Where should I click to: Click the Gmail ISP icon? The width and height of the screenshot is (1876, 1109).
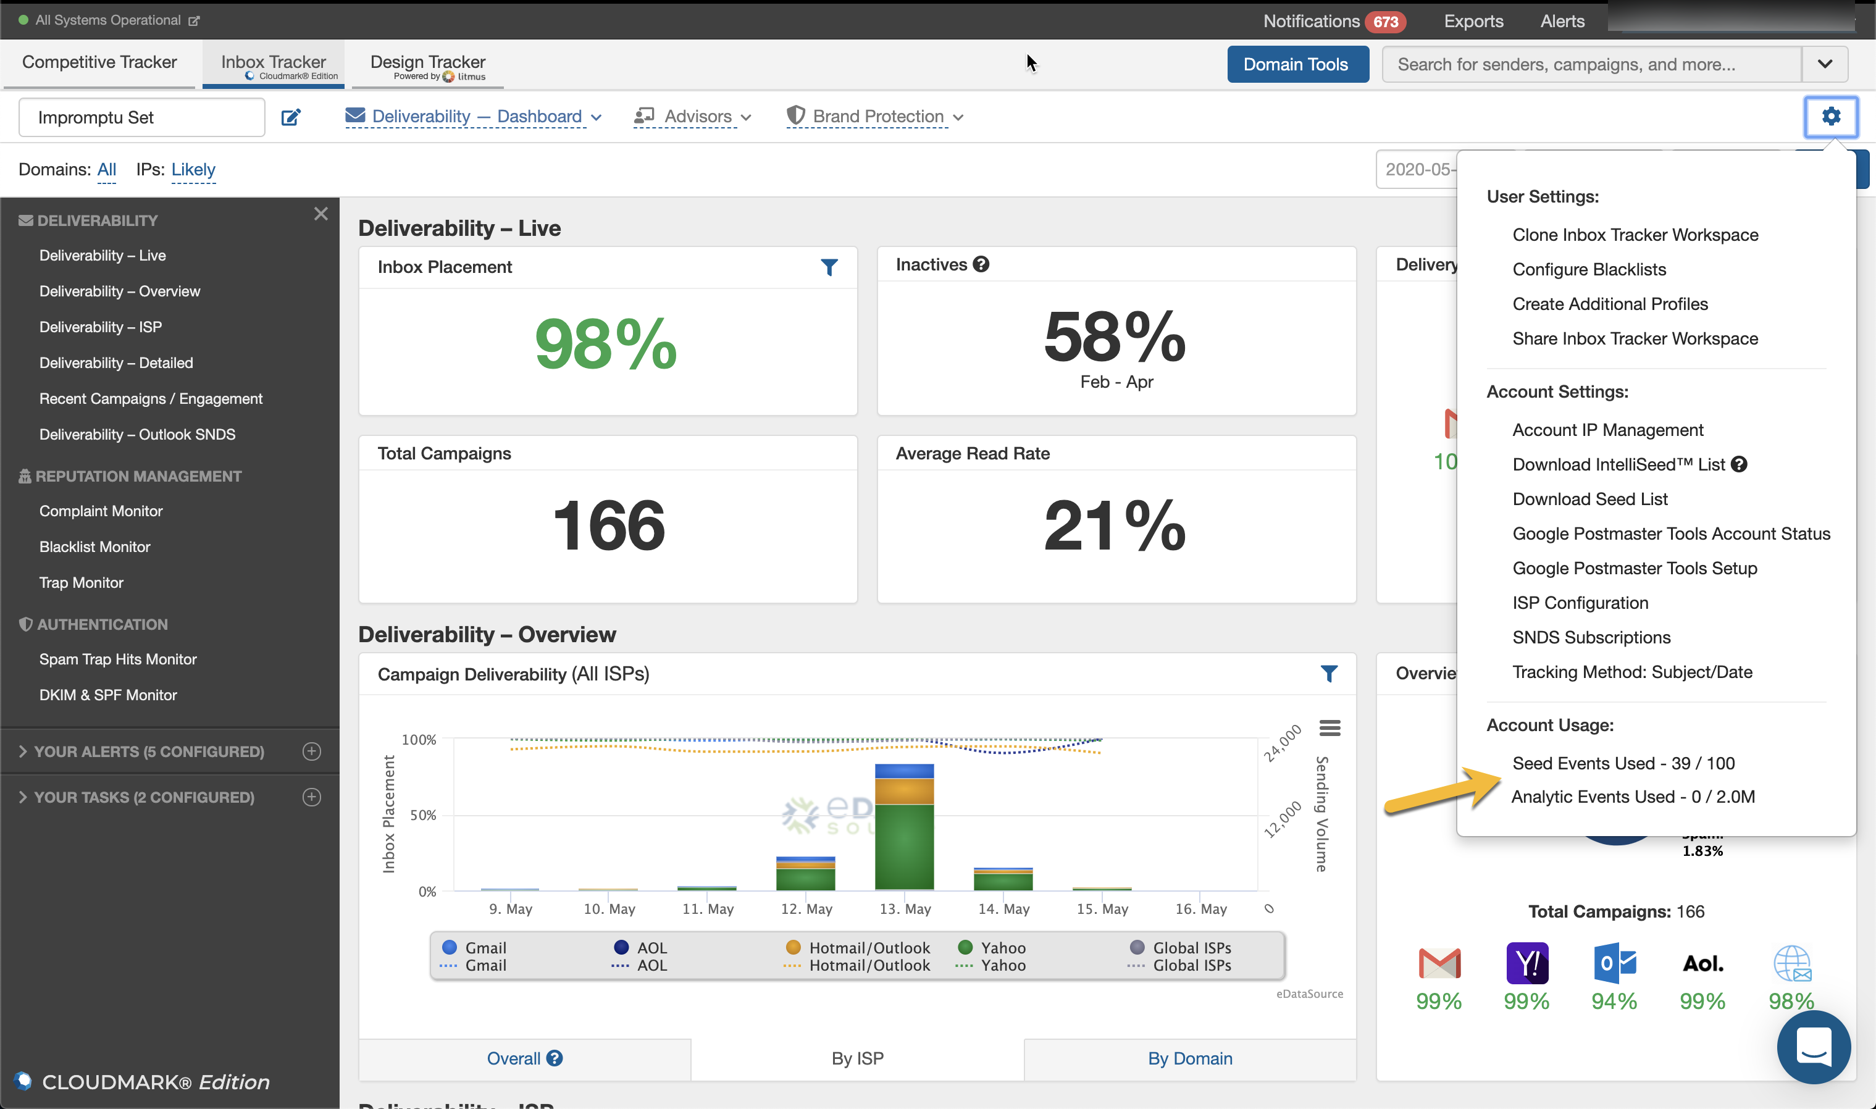pos(1439,963)
